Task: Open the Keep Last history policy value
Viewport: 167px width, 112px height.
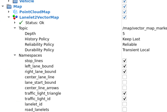Action: point(131,39)
